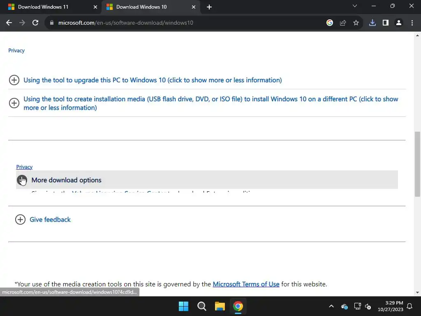Open Microsoft Terms of Use link
Image resolution: width=421 pixels, height=316 pixels.
(246, 284)
